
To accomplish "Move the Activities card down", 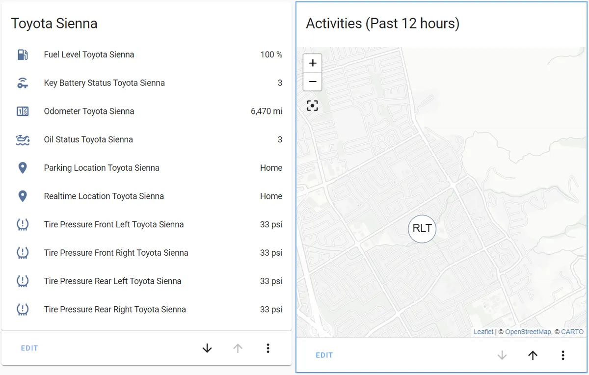I will 502,355.
